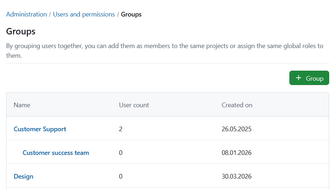
Task: Click the Created on column header
Action: coord(237,105)
